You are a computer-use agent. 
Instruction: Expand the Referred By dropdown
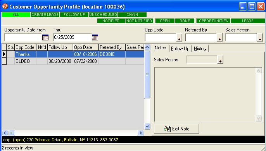click(219, 38)
